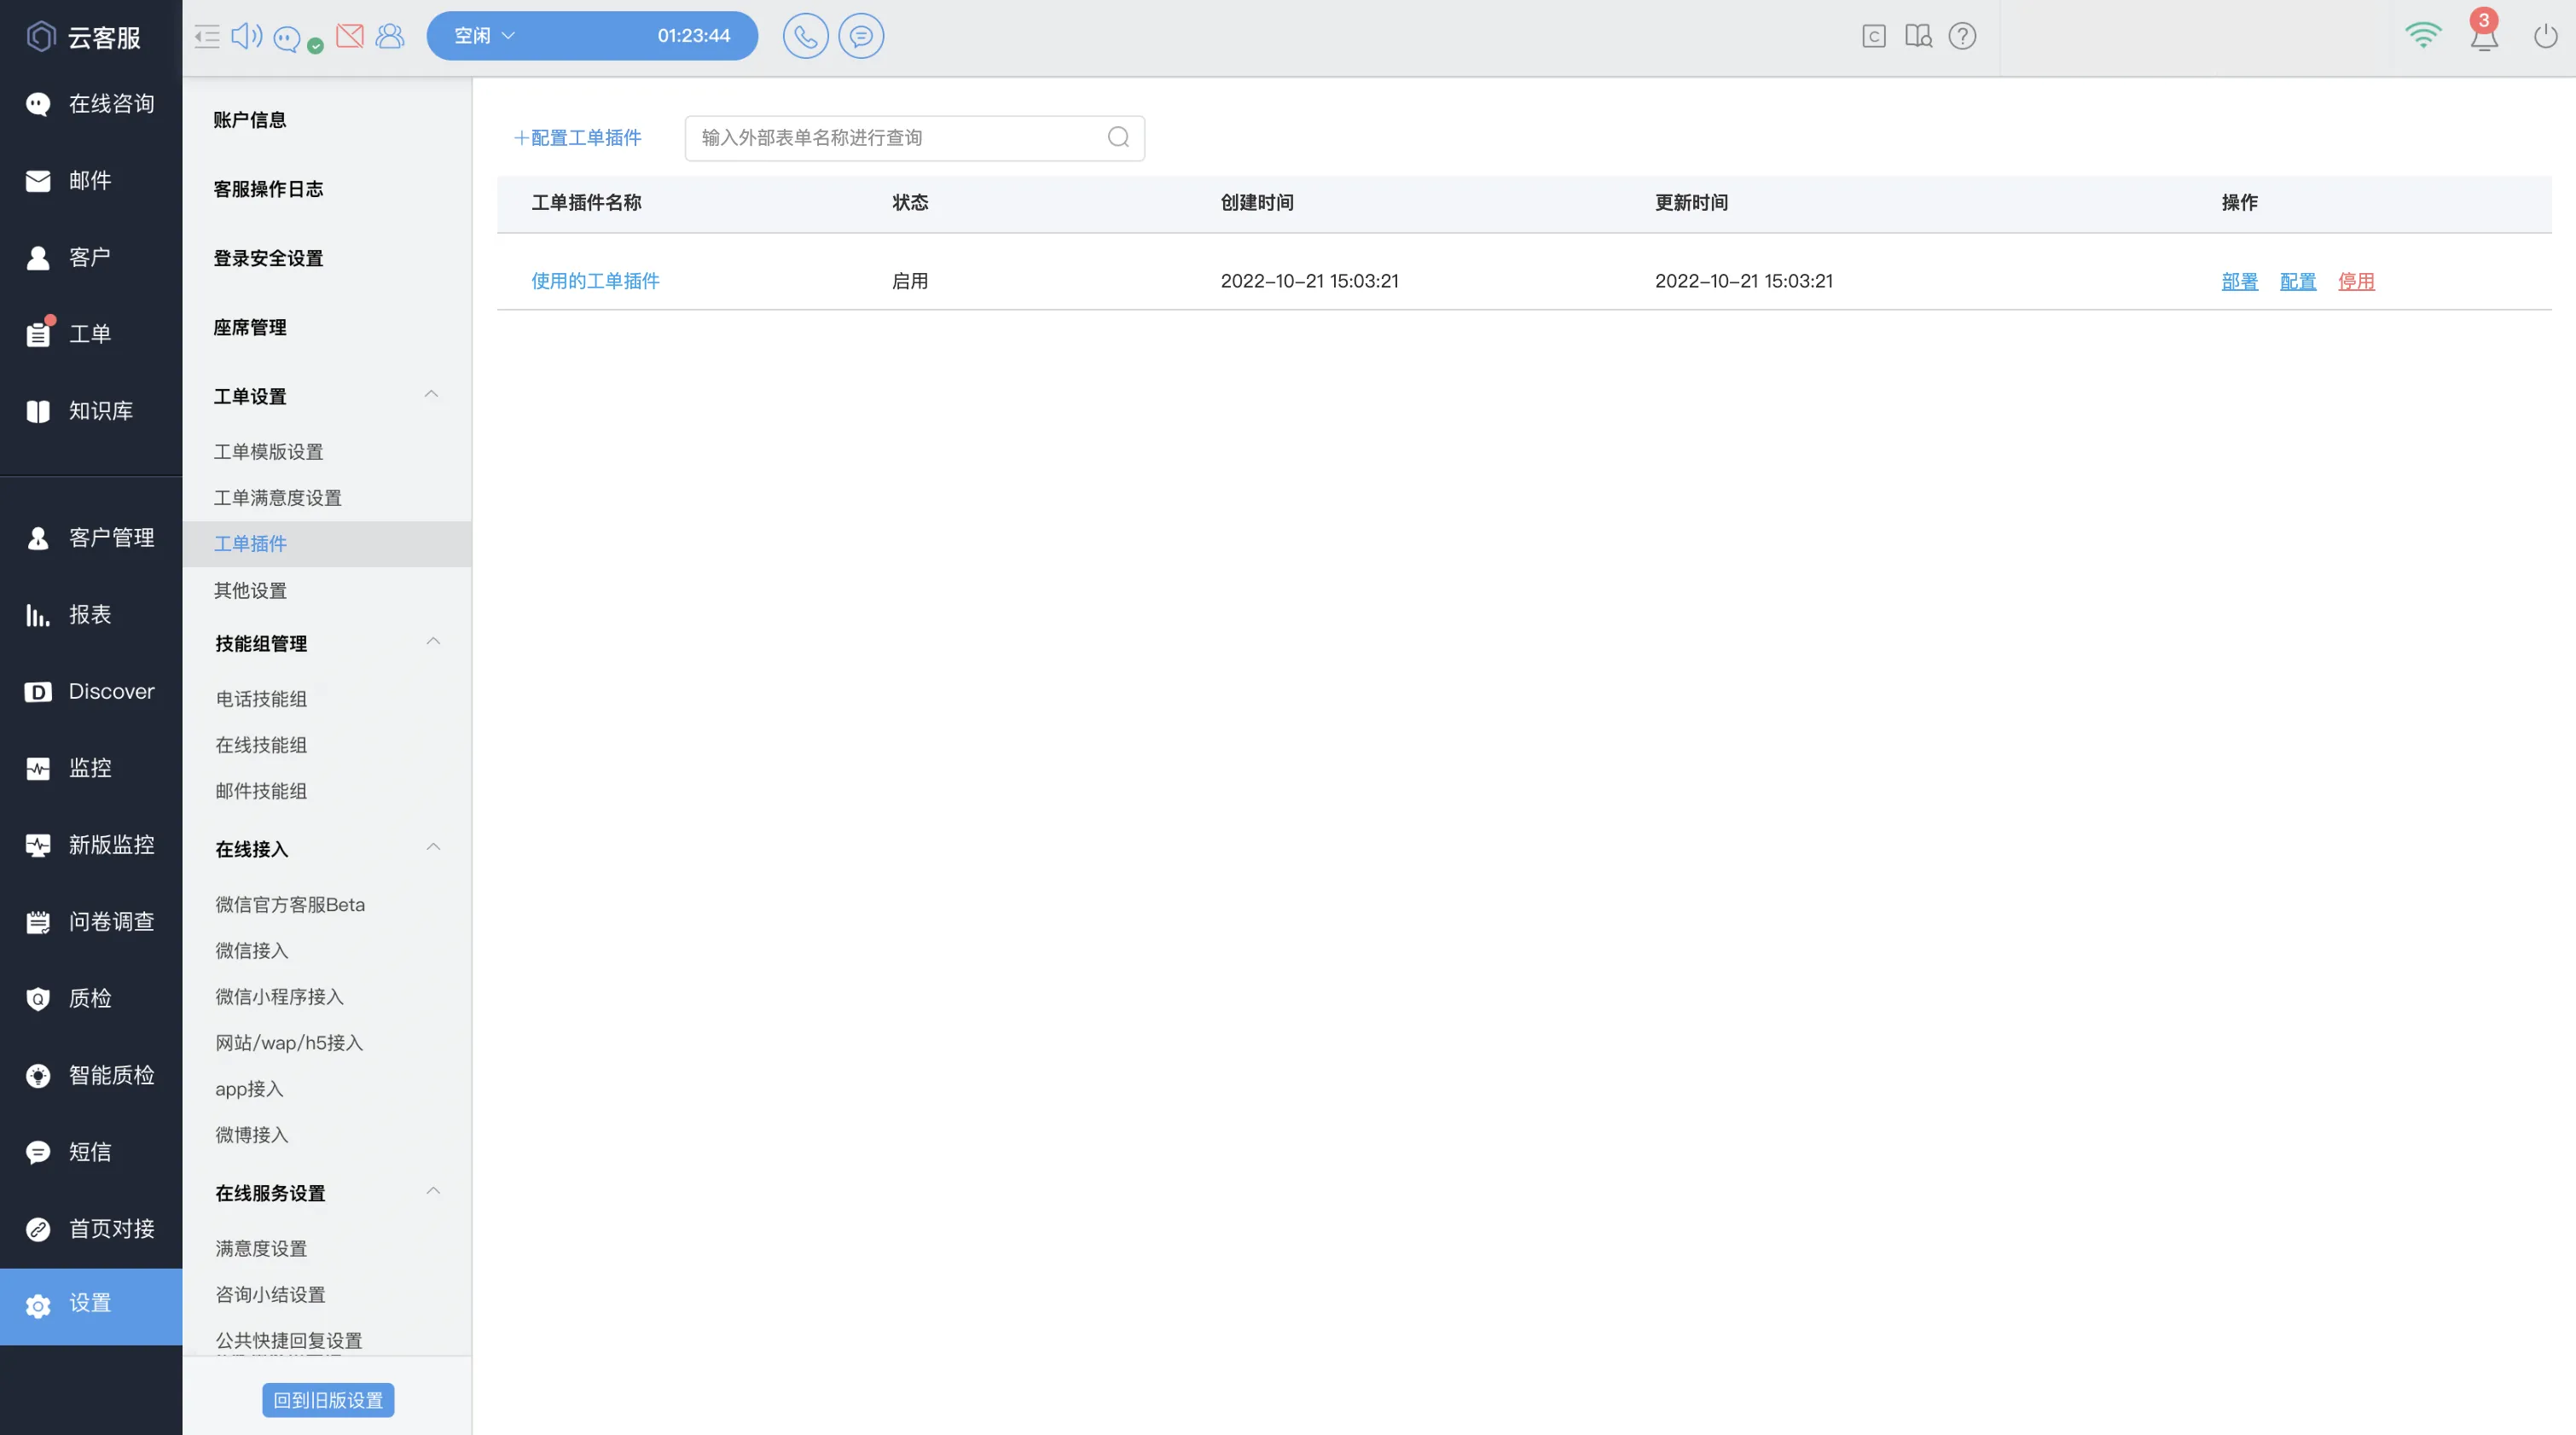Click the 新版监控 icon
The image size is (2576, 1435).
[x=38, y=846]
